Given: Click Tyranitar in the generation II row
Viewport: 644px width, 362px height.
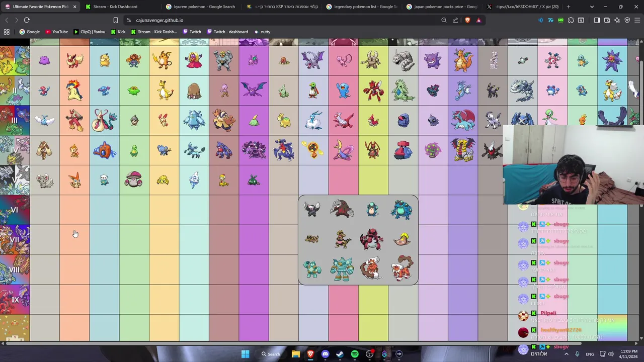Looking at the screenshot, I should (403, 90).
